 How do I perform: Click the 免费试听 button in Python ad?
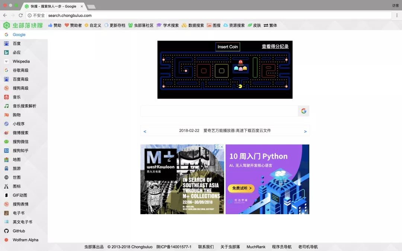pyautogui.click(x=241, y=188)
